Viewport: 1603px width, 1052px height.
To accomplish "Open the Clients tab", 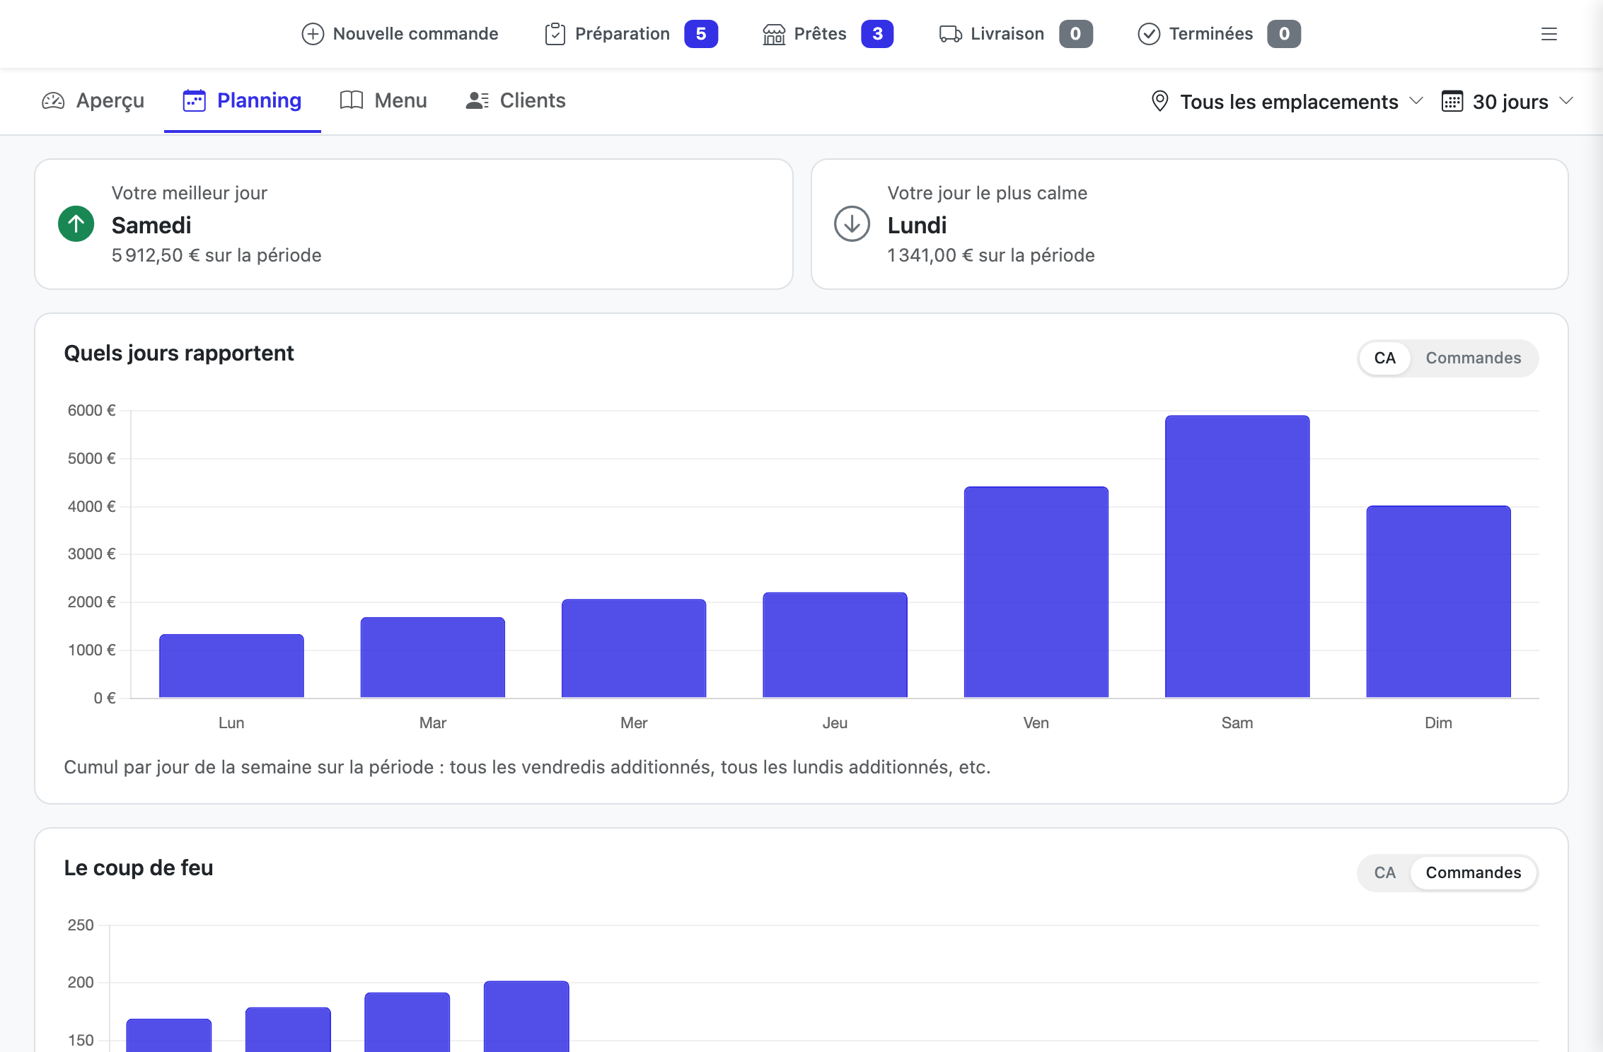I will (516, 100).
